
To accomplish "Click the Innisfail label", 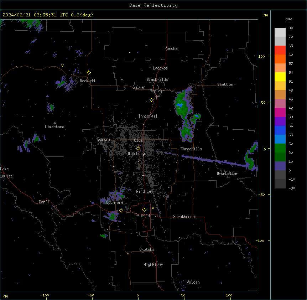I will tap(148, 116).
